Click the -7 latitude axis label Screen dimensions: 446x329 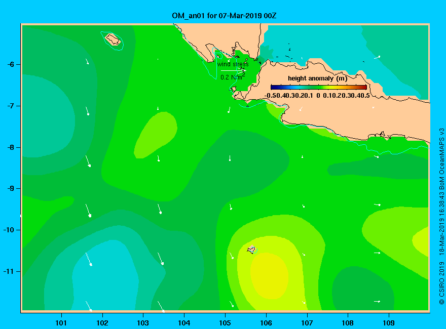[10, 106]
